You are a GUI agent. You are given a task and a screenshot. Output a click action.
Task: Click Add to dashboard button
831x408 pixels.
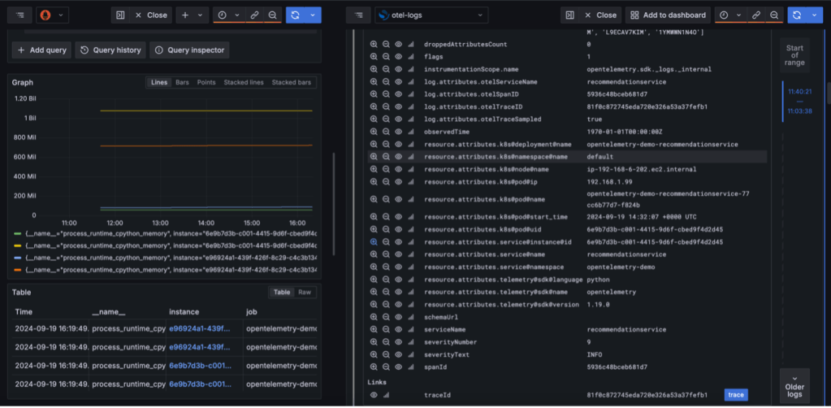pos(668,15)
